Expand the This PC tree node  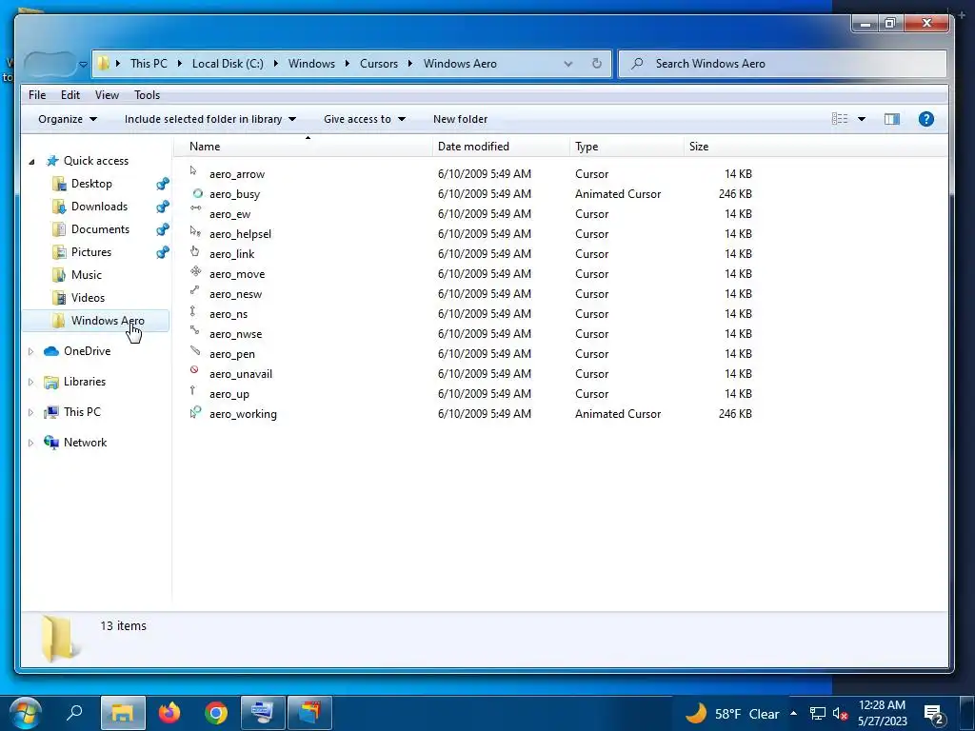(x=30, y=412)
